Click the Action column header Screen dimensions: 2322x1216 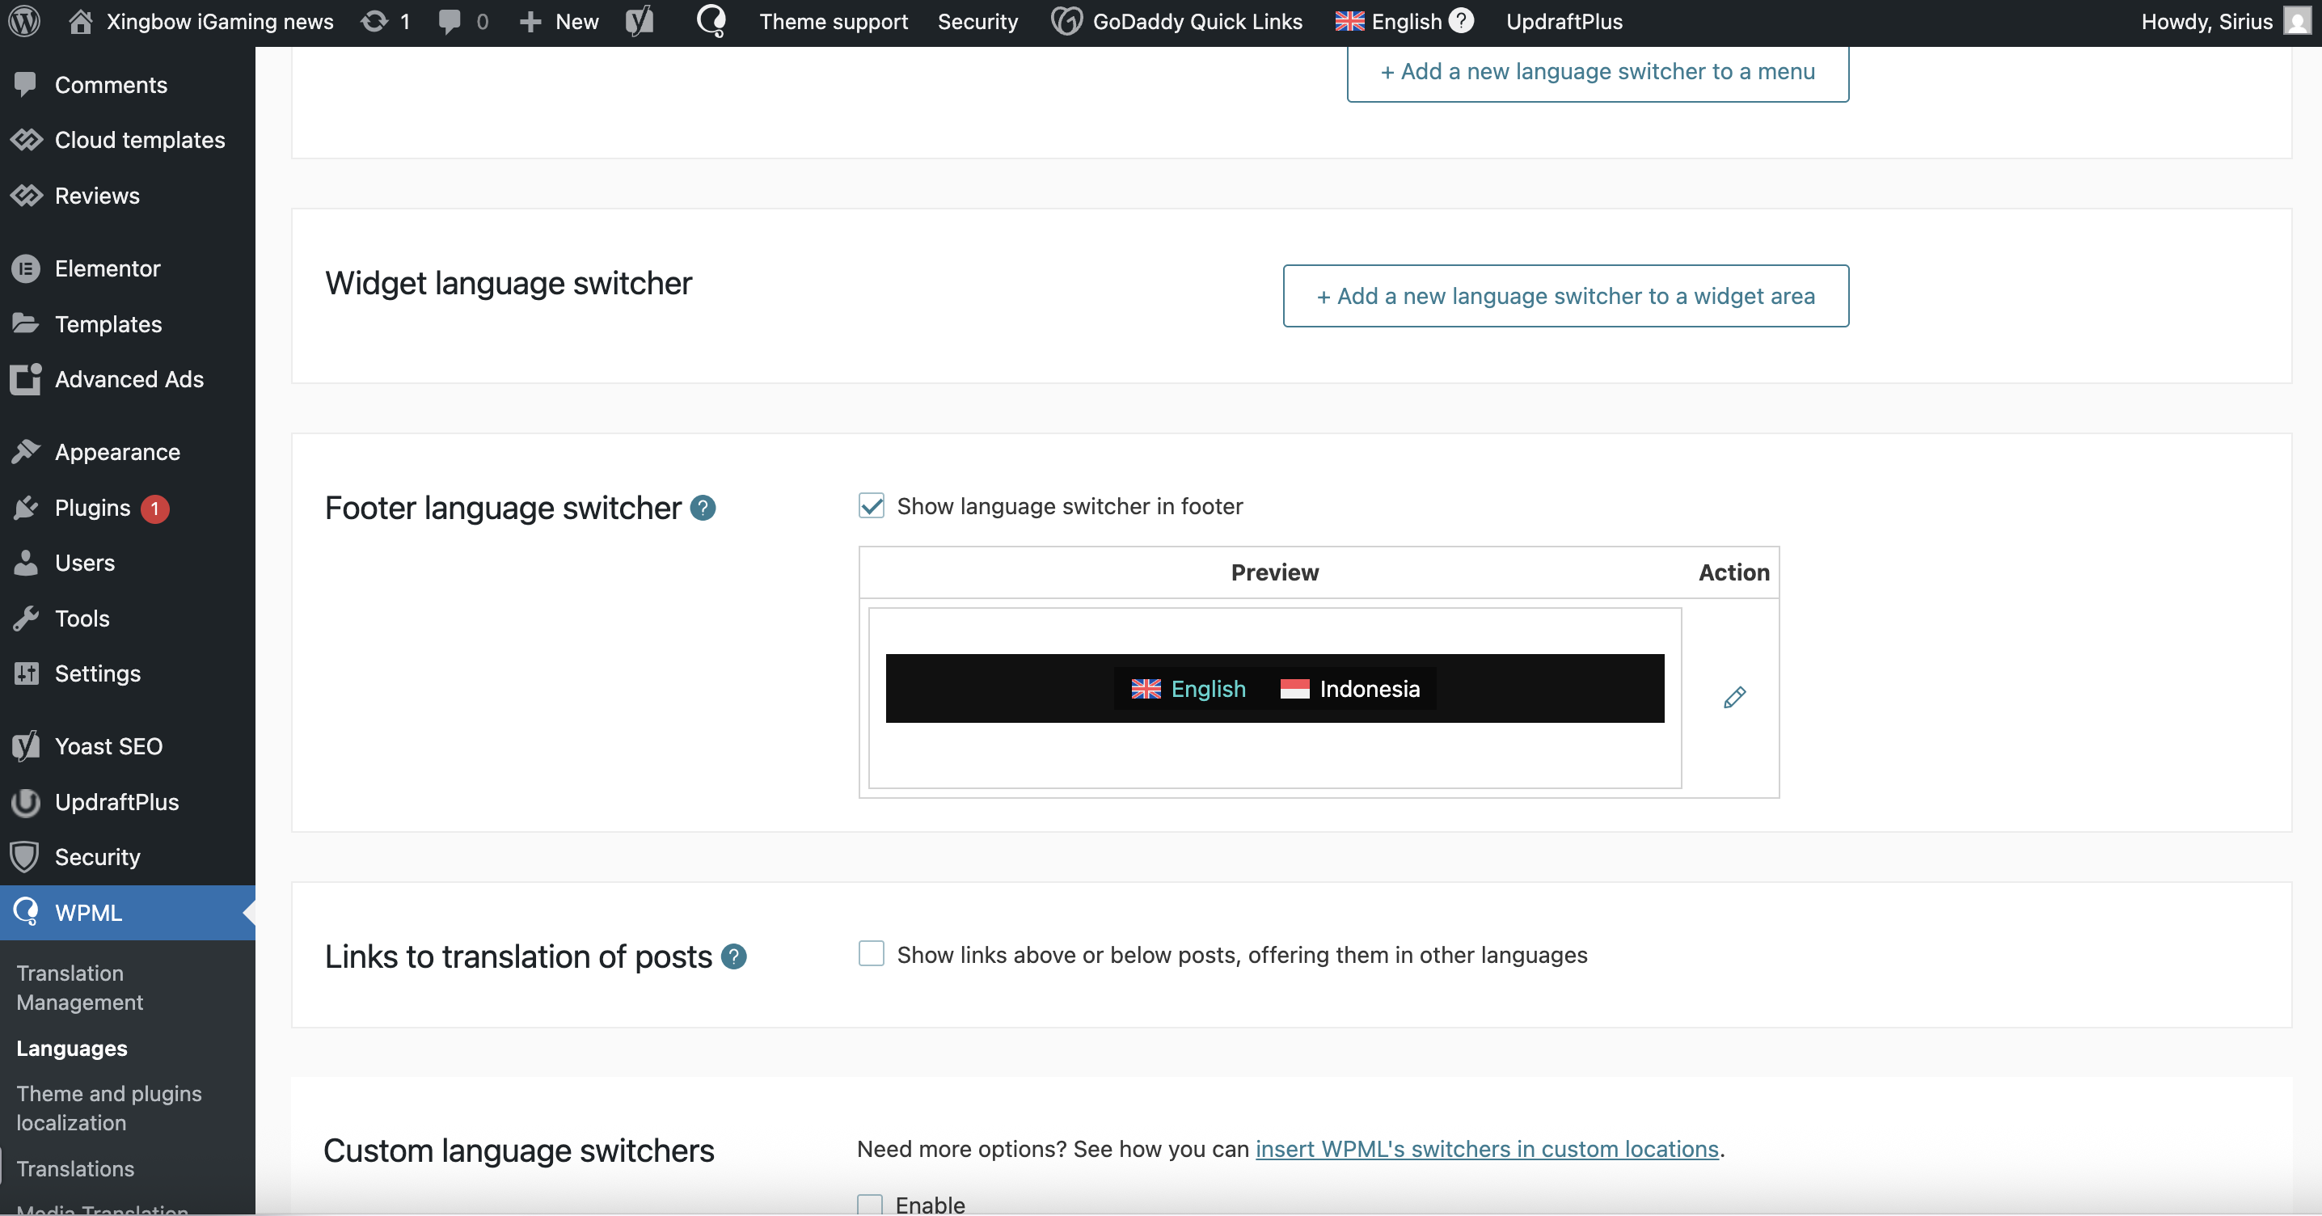[1733, 572]
